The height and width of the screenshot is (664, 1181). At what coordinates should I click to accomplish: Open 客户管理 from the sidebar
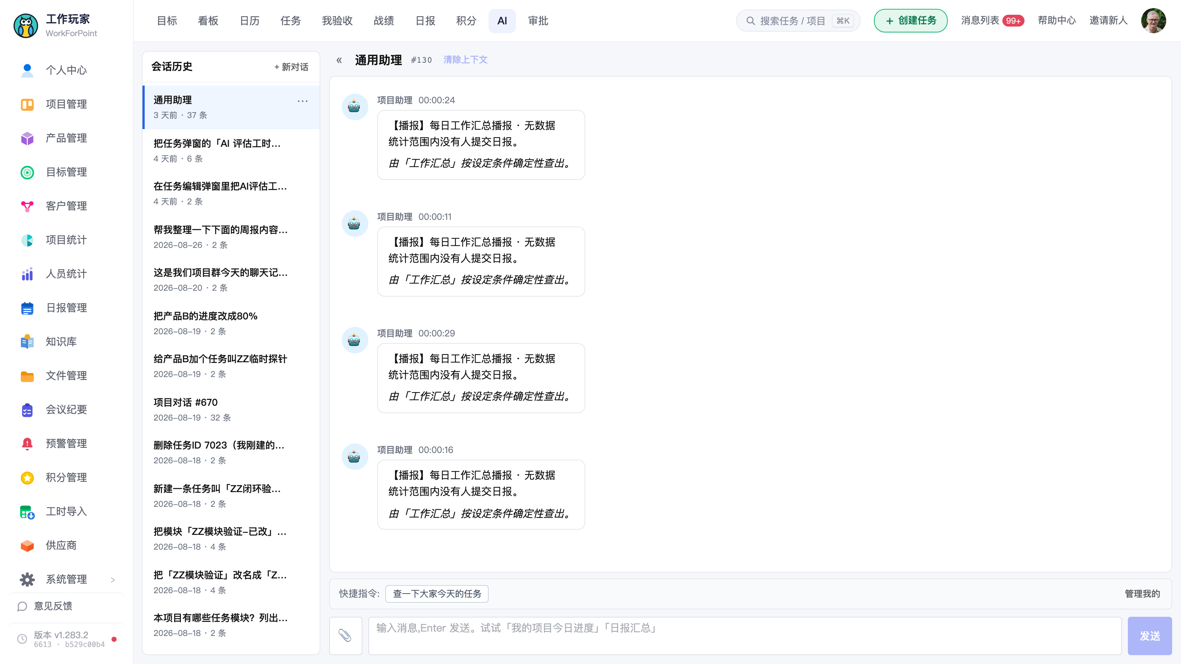pos(66,206)
